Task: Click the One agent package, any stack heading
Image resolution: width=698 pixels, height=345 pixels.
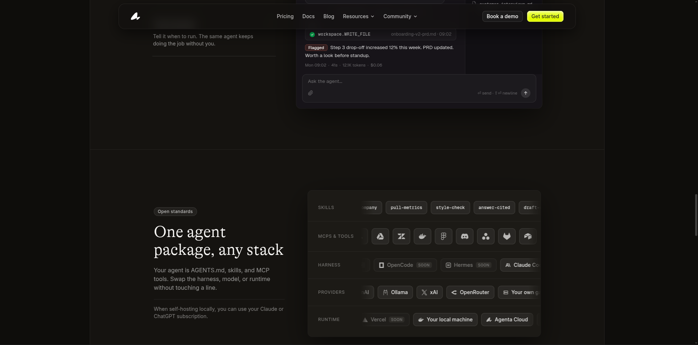Action: (218, 241)
